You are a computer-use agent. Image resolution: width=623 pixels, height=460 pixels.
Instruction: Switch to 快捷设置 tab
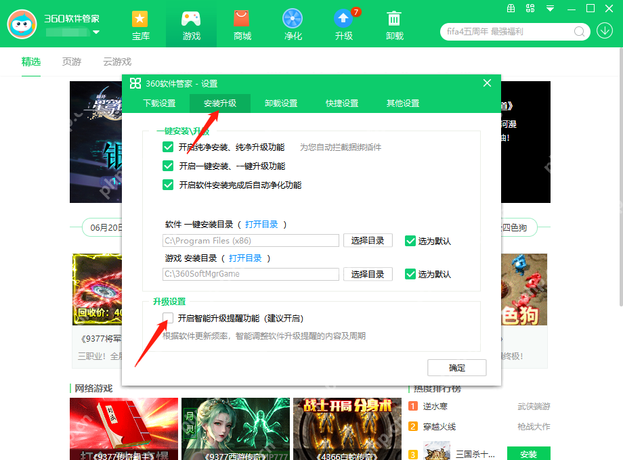[x=342, y=103]
